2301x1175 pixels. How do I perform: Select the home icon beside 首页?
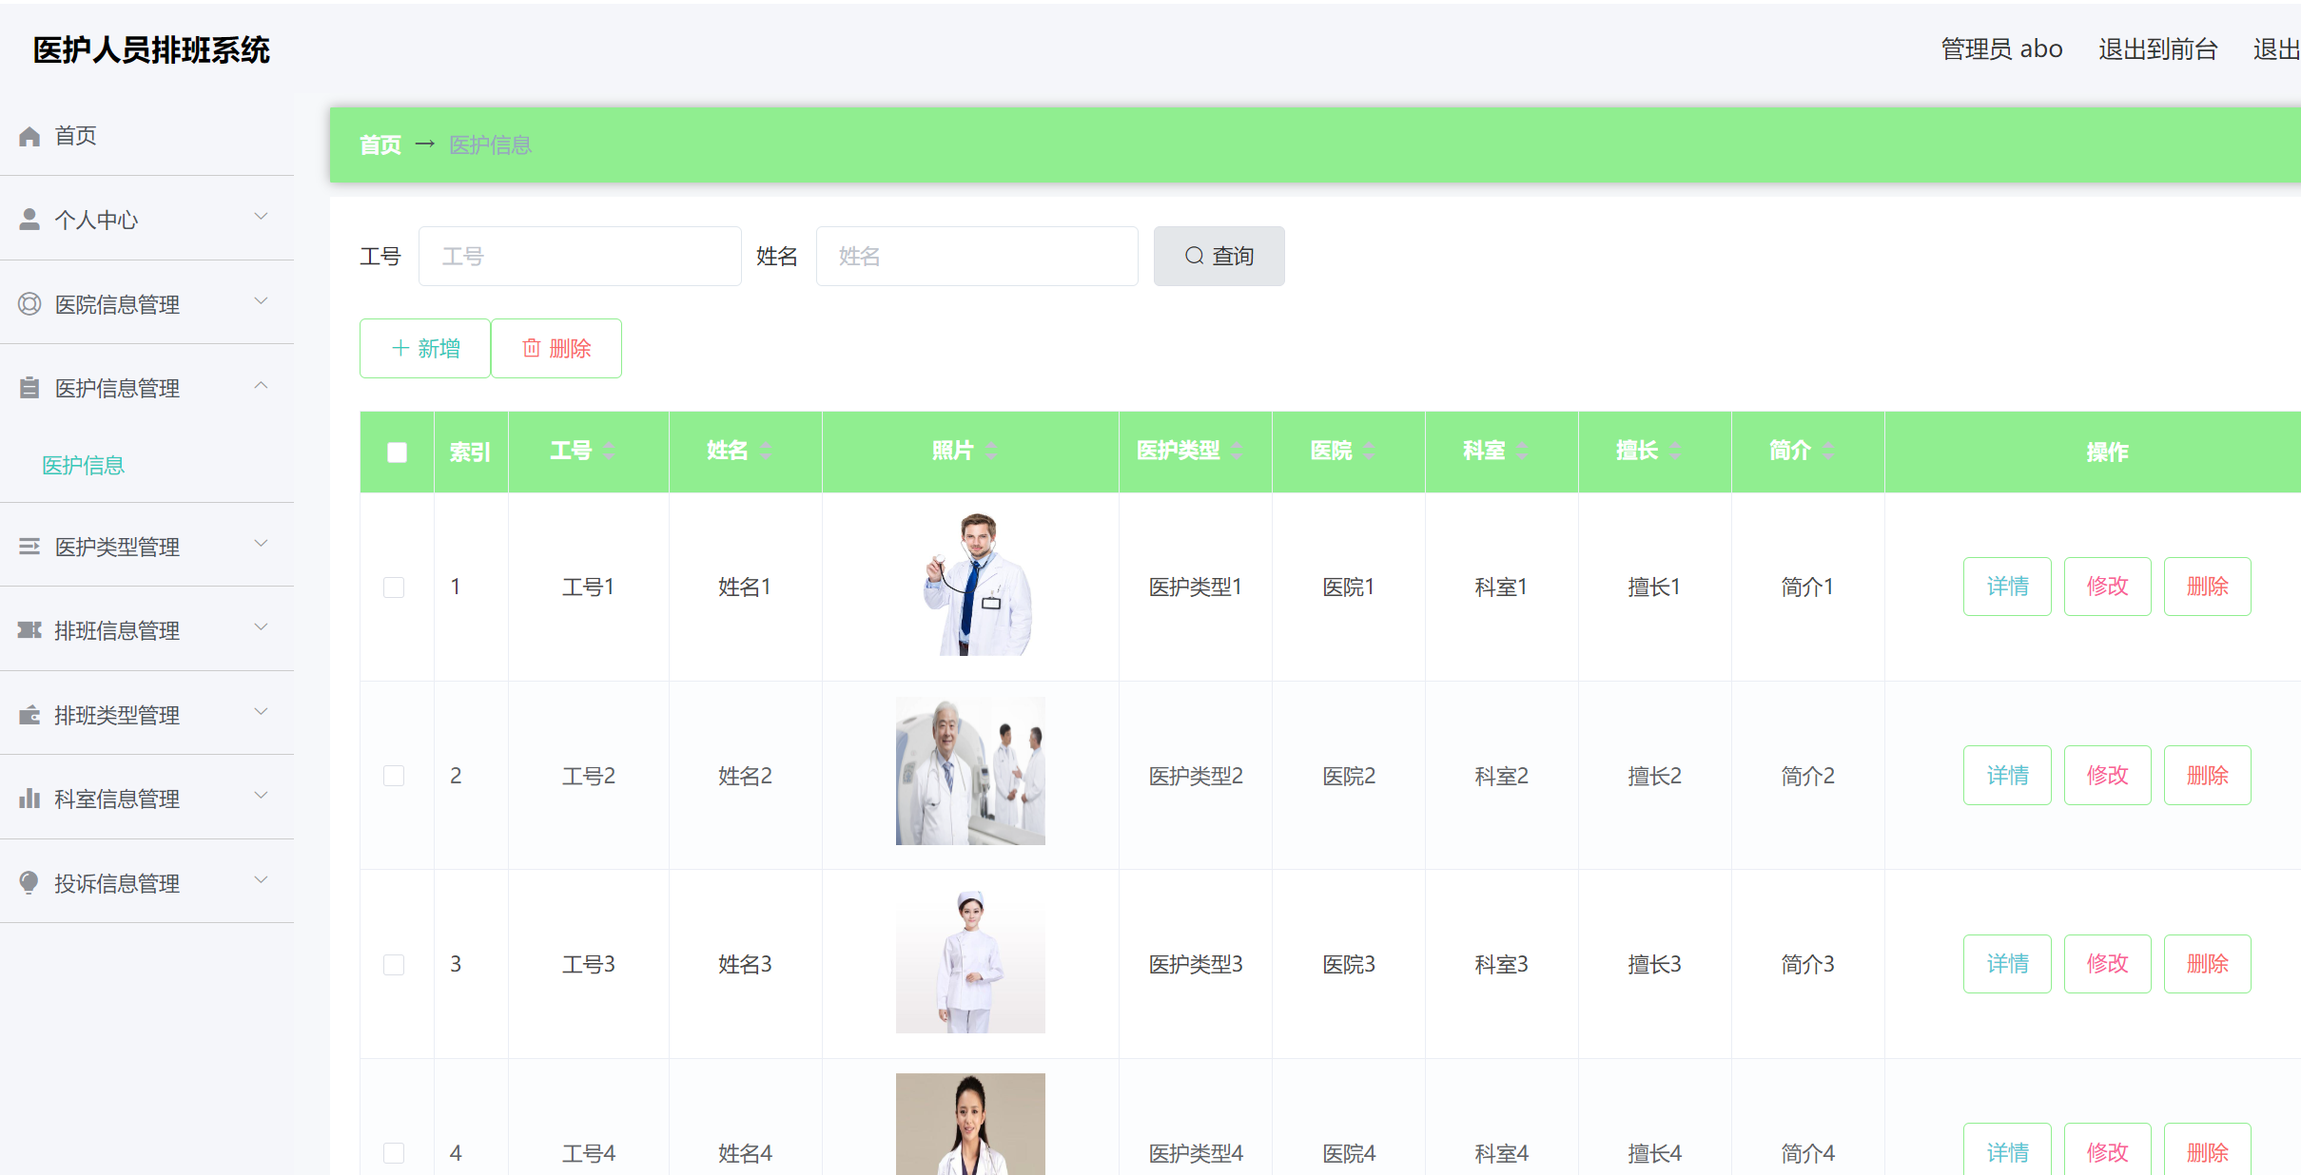click(29, 135)
